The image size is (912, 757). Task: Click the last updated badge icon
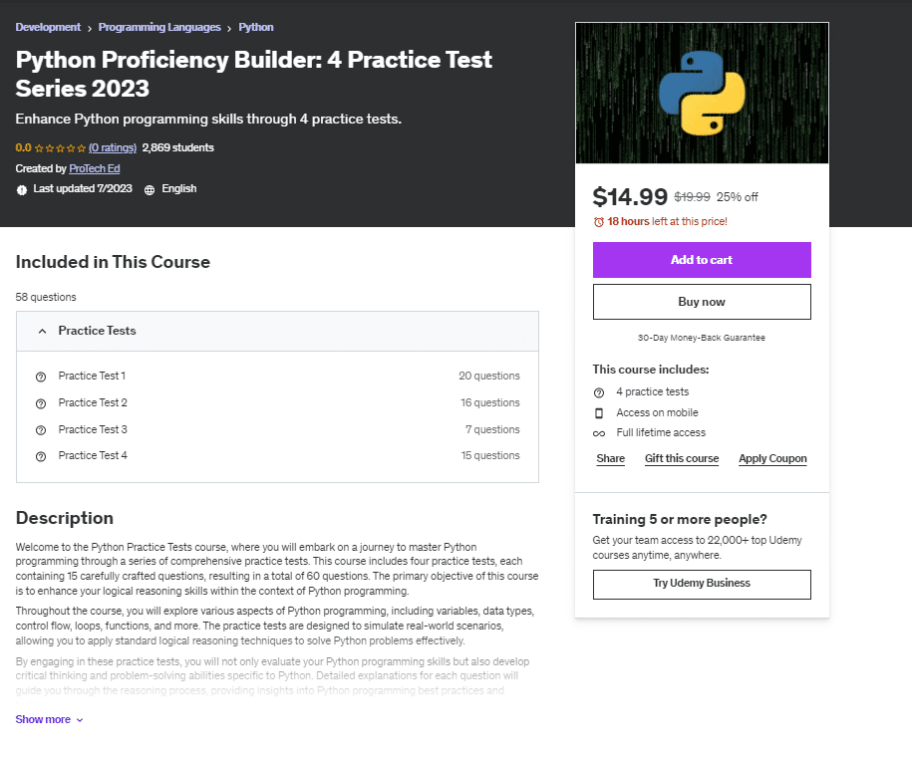click(x=22, y=189)
